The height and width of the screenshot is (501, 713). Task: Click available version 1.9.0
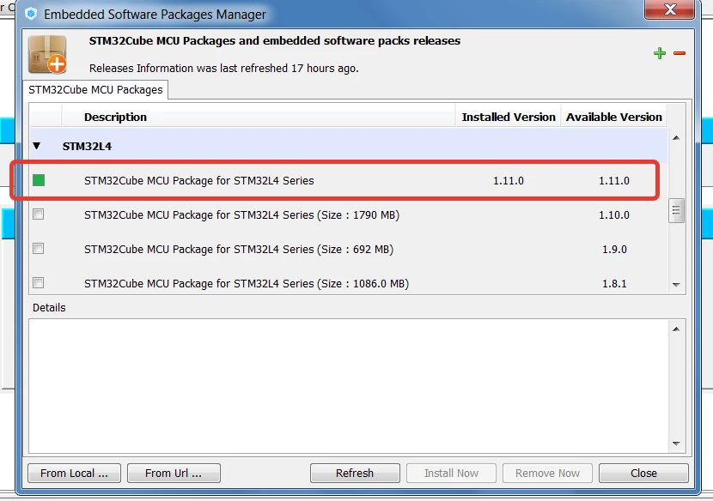pos(614,250)
